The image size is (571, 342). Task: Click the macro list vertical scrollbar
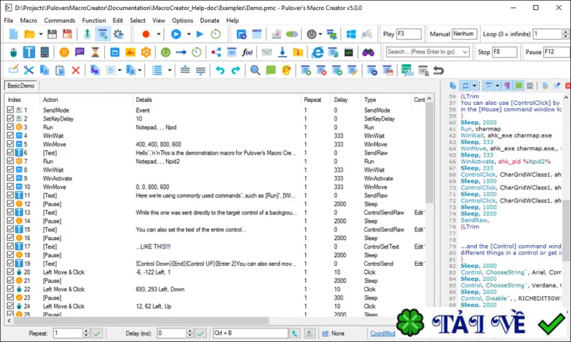coord(430,153)
